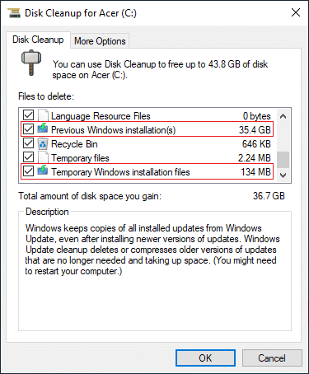This screenshot has width=309, height=374.
Task: Switch to the More Options tab
Action: [100, 41]
